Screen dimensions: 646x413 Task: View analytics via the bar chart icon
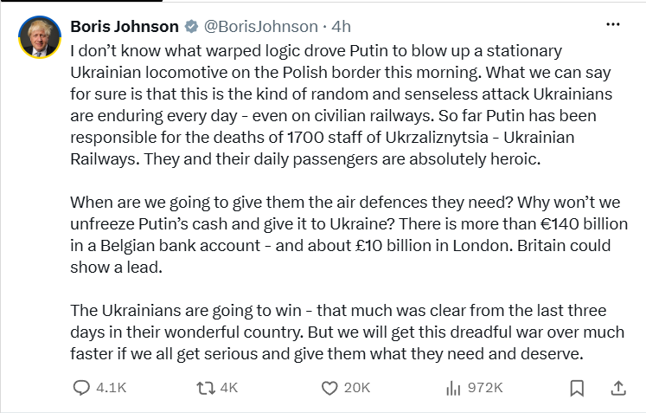coord(453,388)
